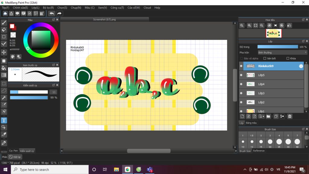
Task: Switch to the Reference tab
Action: coord(259,151)
